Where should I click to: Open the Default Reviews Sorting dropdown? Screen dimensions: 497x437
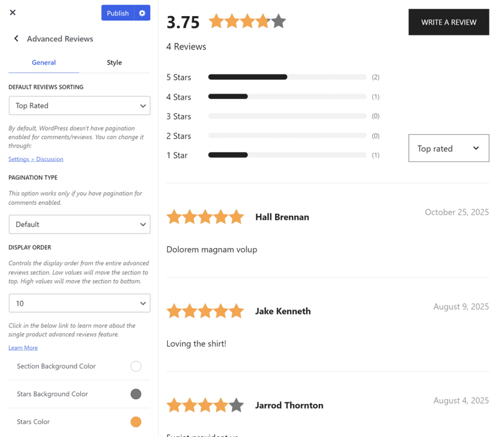click(80, 105)
